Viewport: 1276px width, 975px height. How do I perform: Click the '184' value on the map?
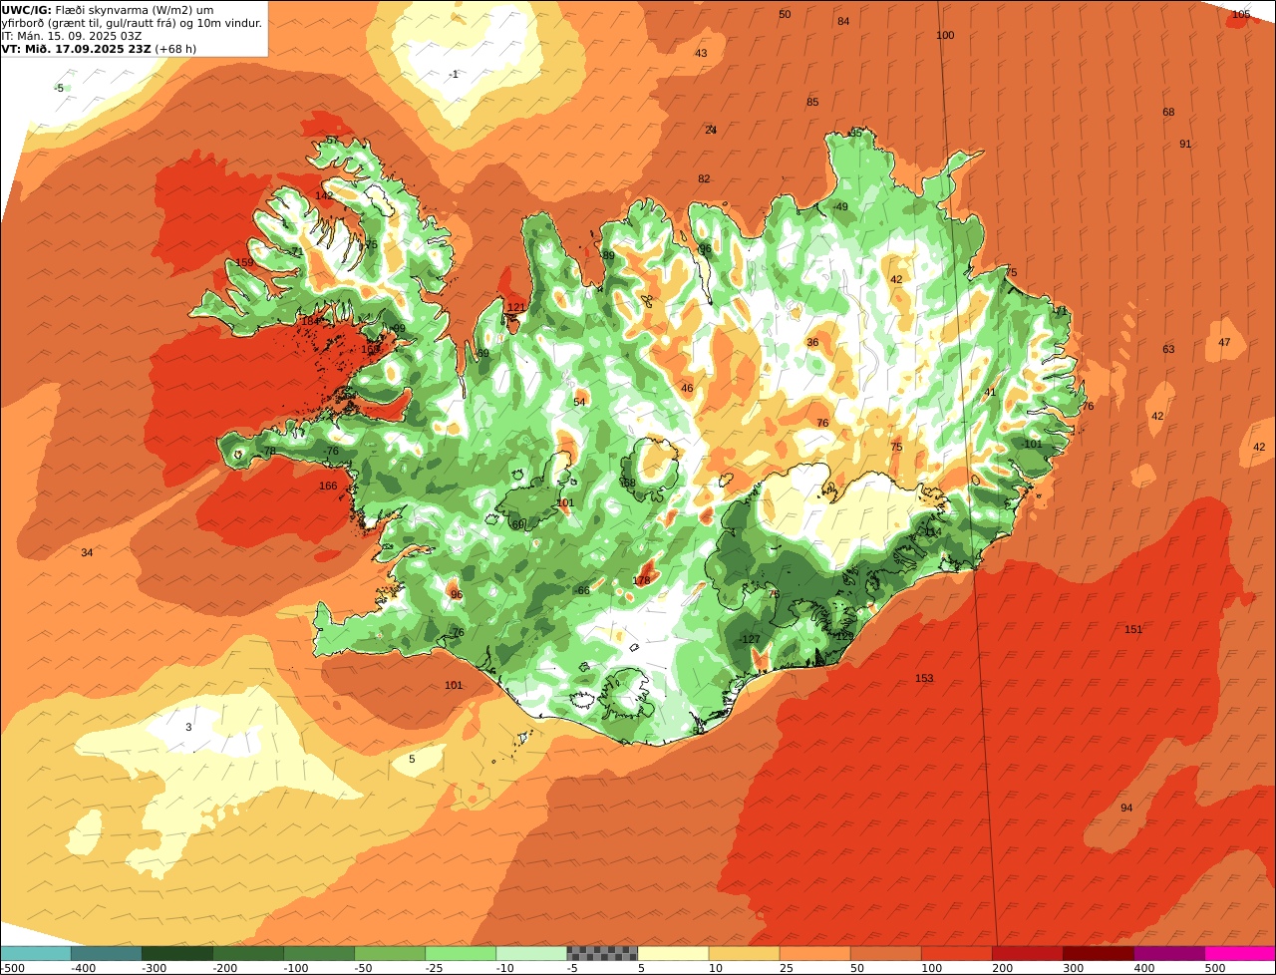click(310, 320)
